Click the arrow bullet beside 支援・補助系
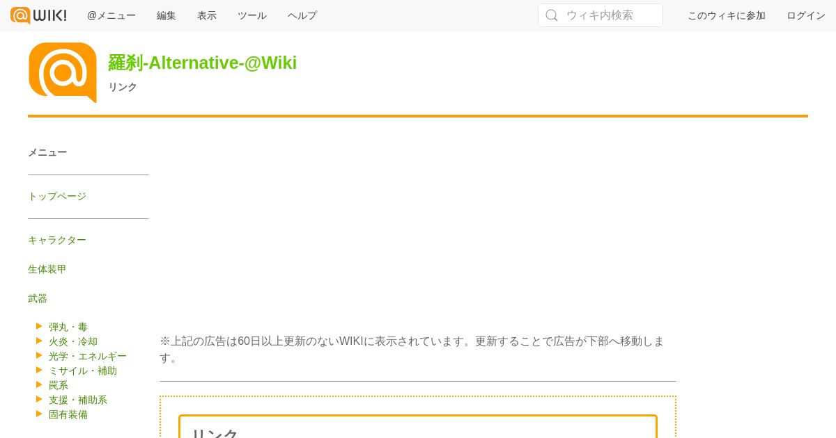The image size is (836, 438). [40, 398]
